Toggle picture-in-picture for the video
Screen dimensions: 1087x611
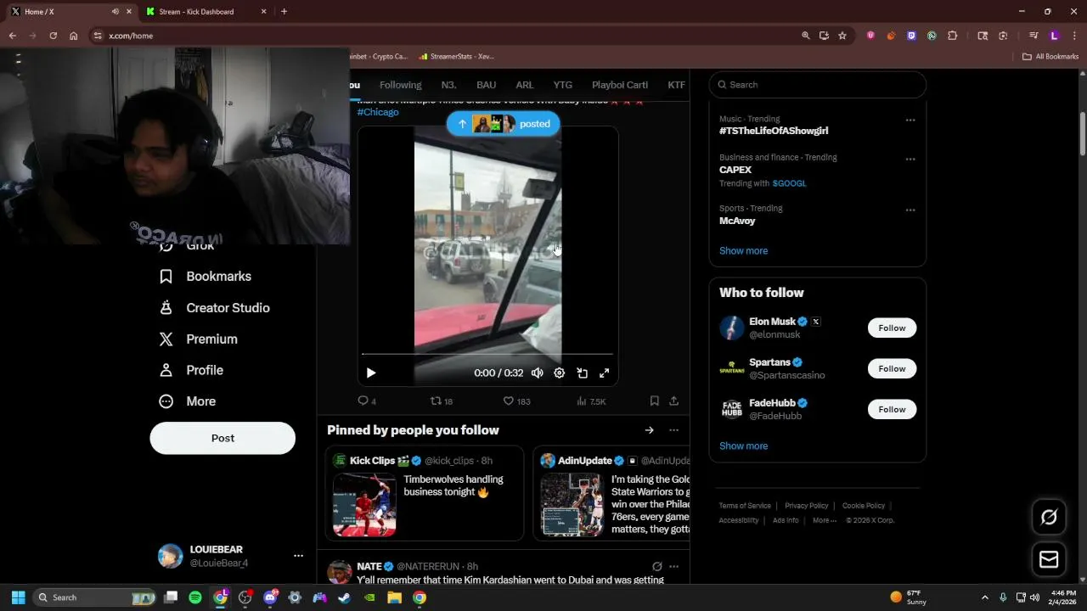pos(583,373)
